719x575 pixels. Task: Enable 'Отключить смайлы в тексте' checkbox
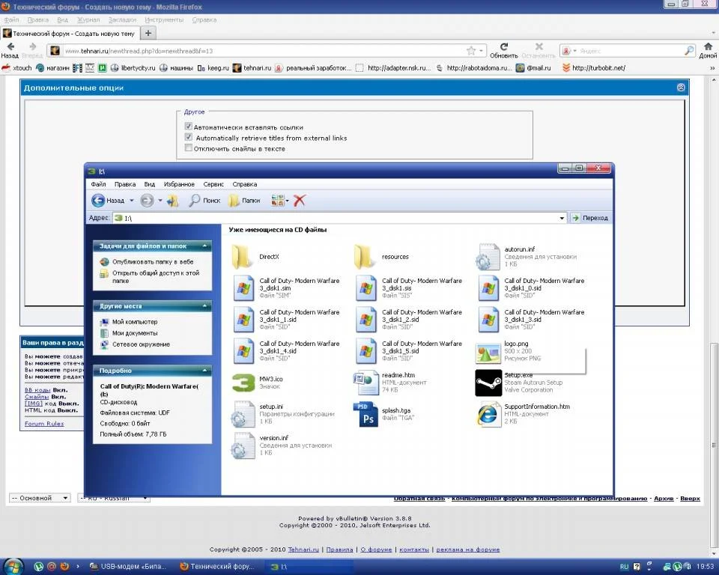click(x=189, y=148)
